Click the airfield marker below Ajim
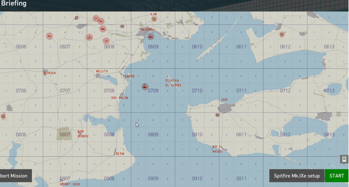Image resolution: width=349 pixels, height=187 pixels. (x=154, y=19)
